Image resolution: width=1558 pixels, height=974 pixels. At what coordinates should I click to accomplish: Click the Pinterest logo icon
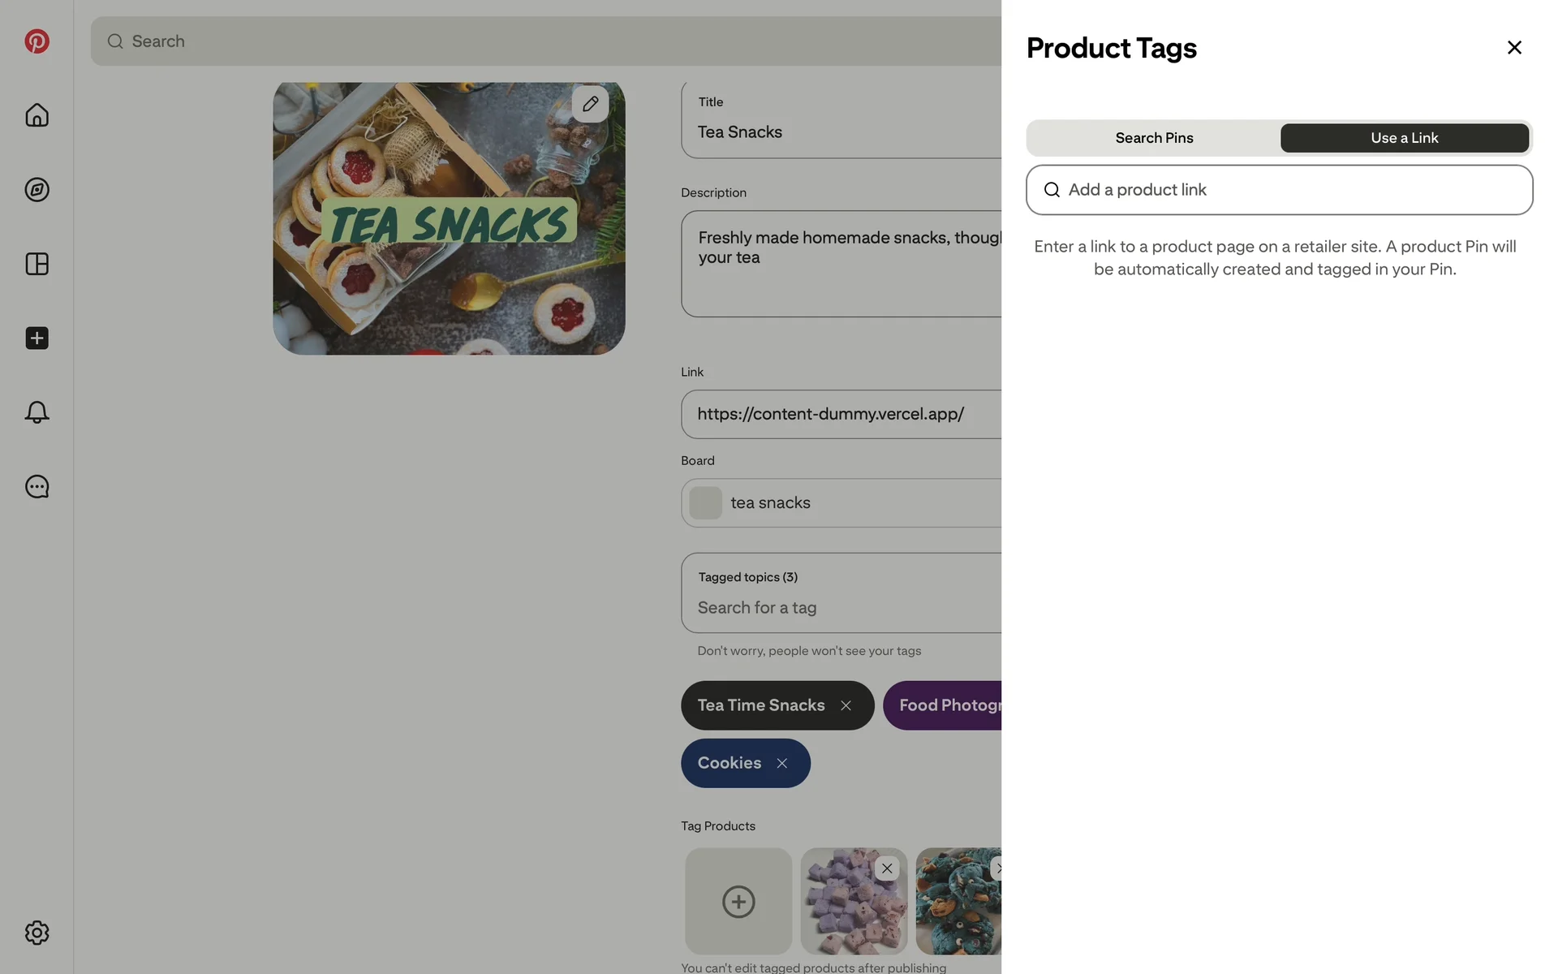pos(37,41)
